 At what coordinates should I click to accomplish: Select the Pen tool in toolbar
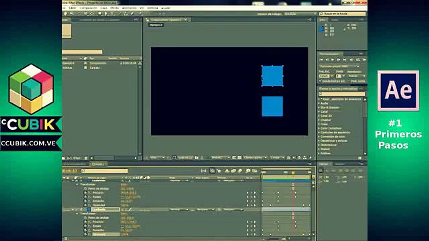coord(106,14)
